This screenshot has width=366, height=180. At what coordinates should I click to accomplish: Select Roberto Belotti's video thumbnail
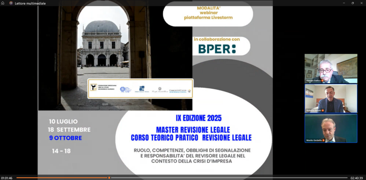point(331,98)
